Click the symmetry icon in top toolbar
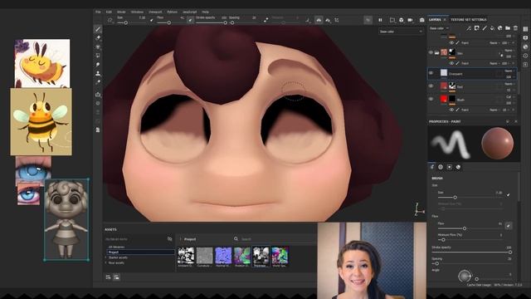This screenshot has height=299, width=531. pos(319,20)
